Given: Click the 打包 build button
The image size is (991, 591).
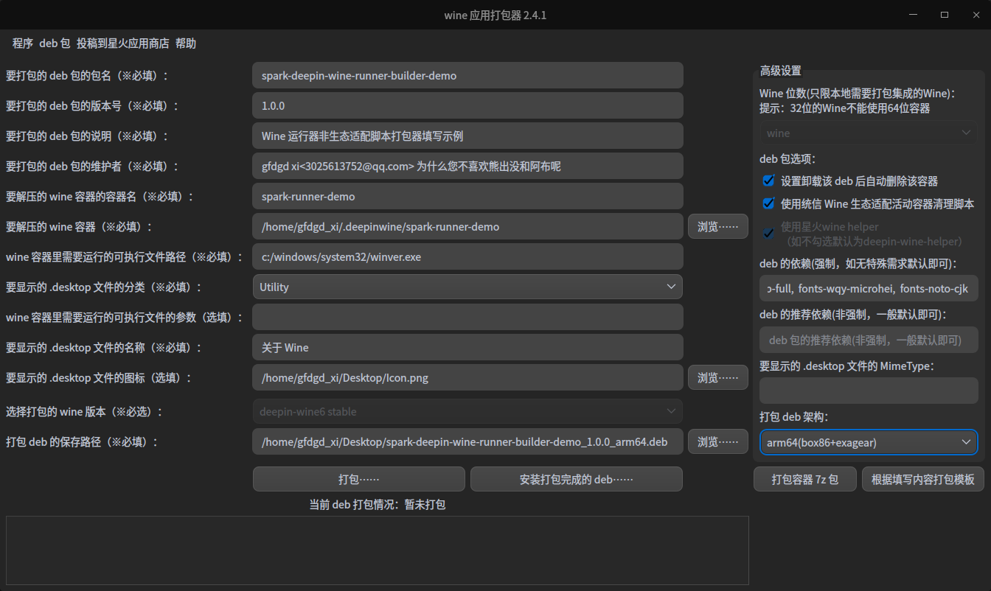Looking at the screenshot, I should click(359, 479).
